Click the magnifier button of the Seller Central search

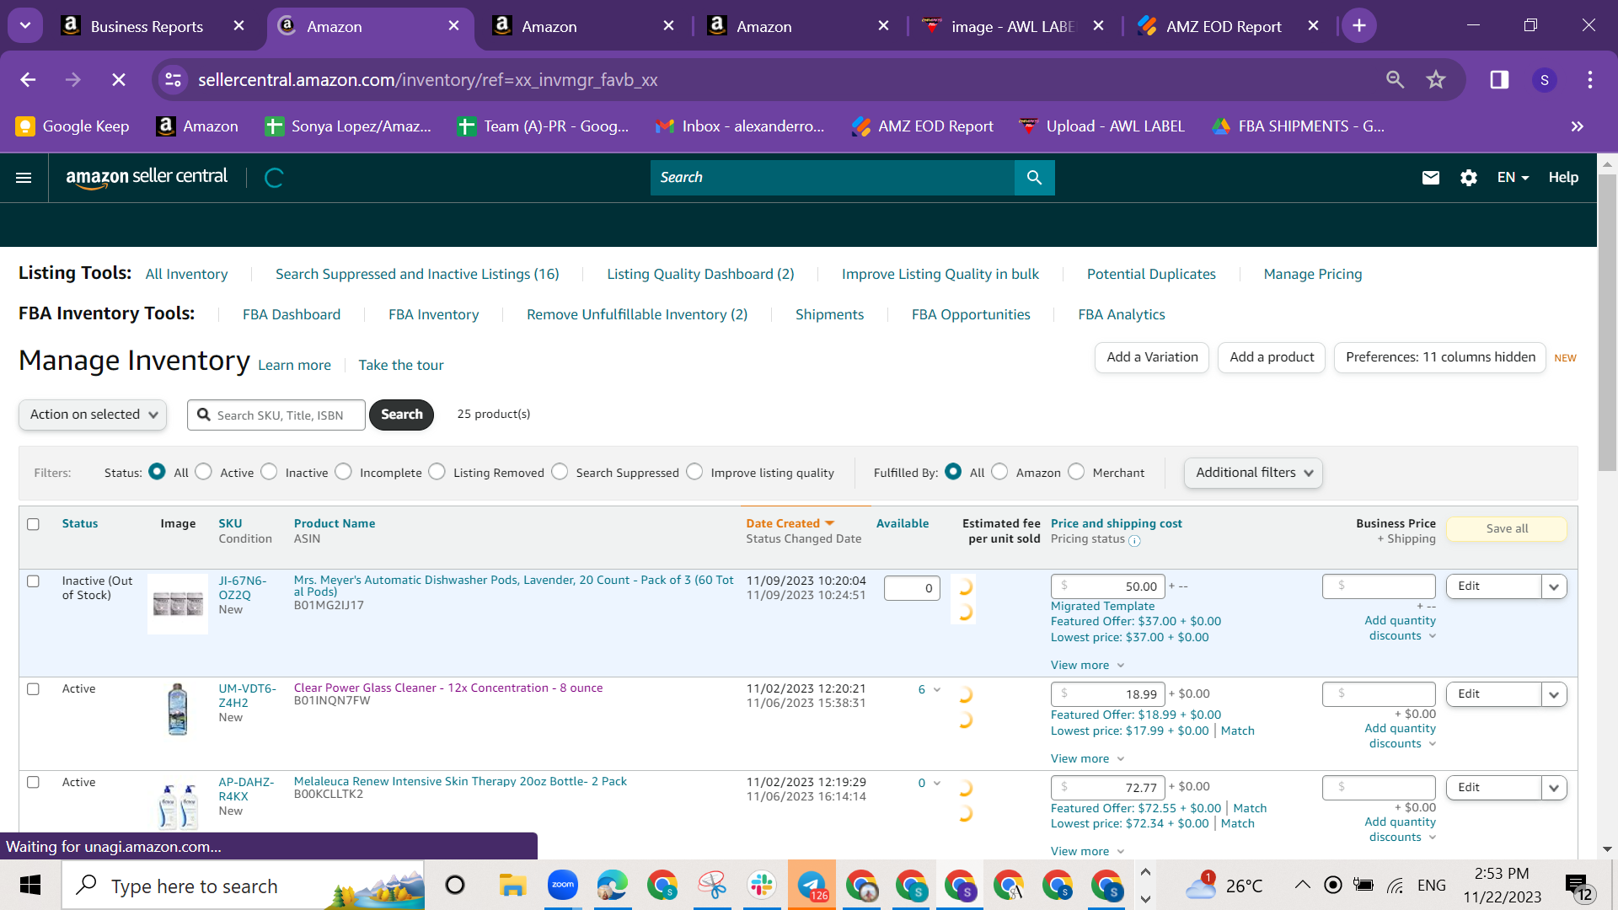[1034, 178]
